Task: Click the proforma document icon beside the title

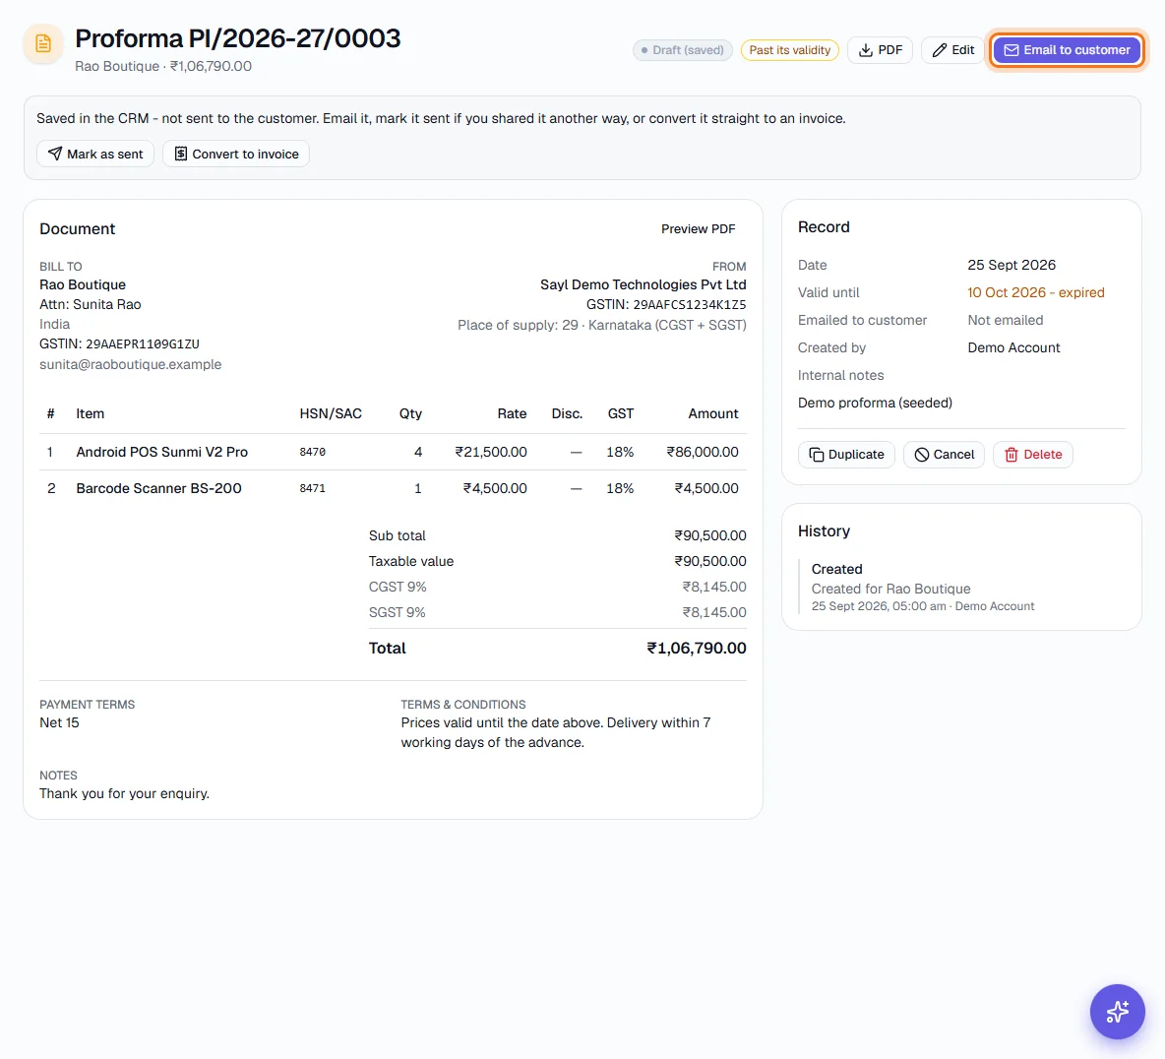Action: pos(43,44)
